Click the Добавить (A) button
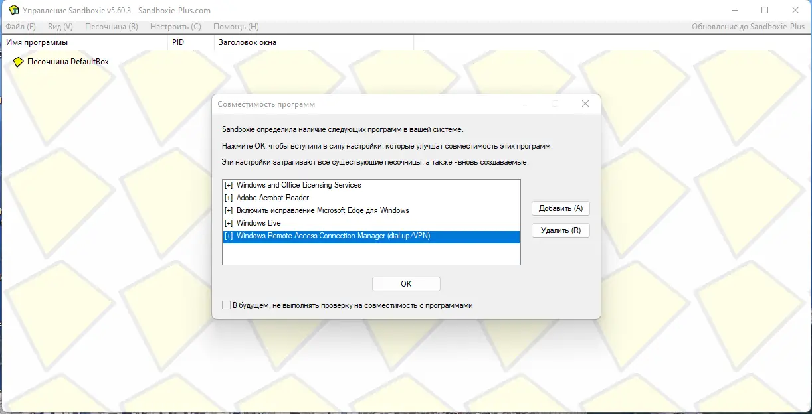The image size is (812, 414). [561, 208]
